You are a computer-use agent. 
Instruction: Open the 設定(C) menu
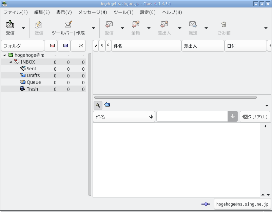click(x=148, y=12)
